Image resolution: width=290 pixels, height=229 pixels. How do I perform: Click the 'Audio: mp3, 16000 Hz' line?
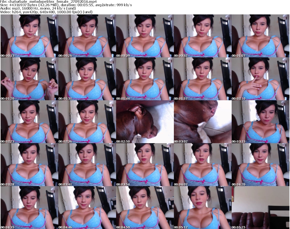pos(38,8)
